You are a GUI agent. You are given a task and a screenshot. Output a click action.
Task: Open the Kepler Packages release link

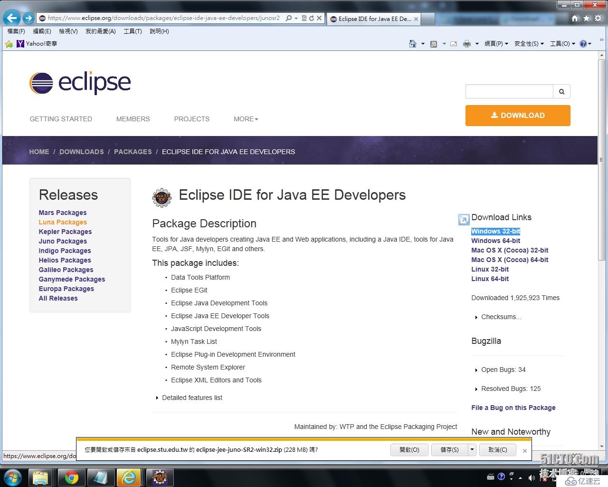pos(65,232)
